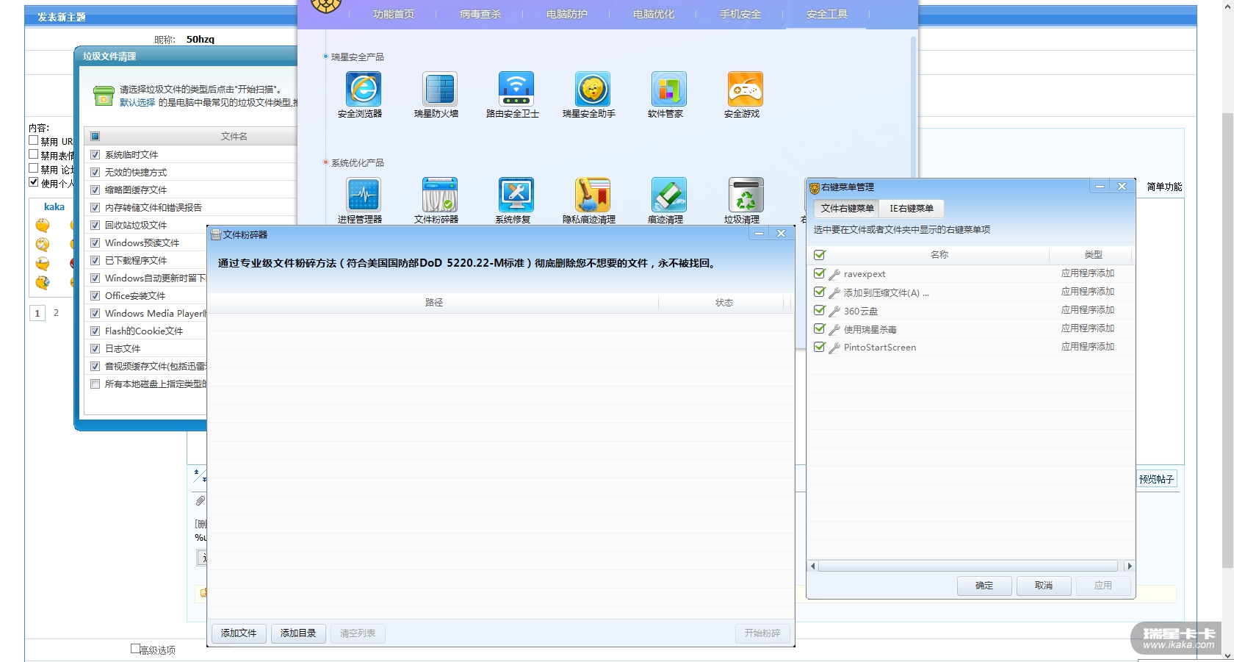Viewport: 1234px width, 662px height.
Task: Click the wrench icon beside 360云盘
Action: pos(834,311)
